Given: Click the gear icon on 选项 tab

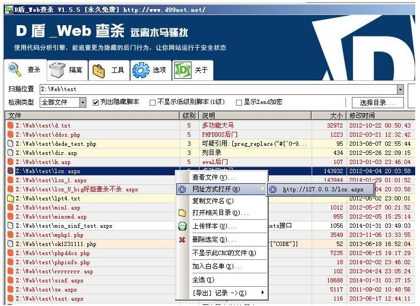Looking at the screenshot, I should [141, 70].
